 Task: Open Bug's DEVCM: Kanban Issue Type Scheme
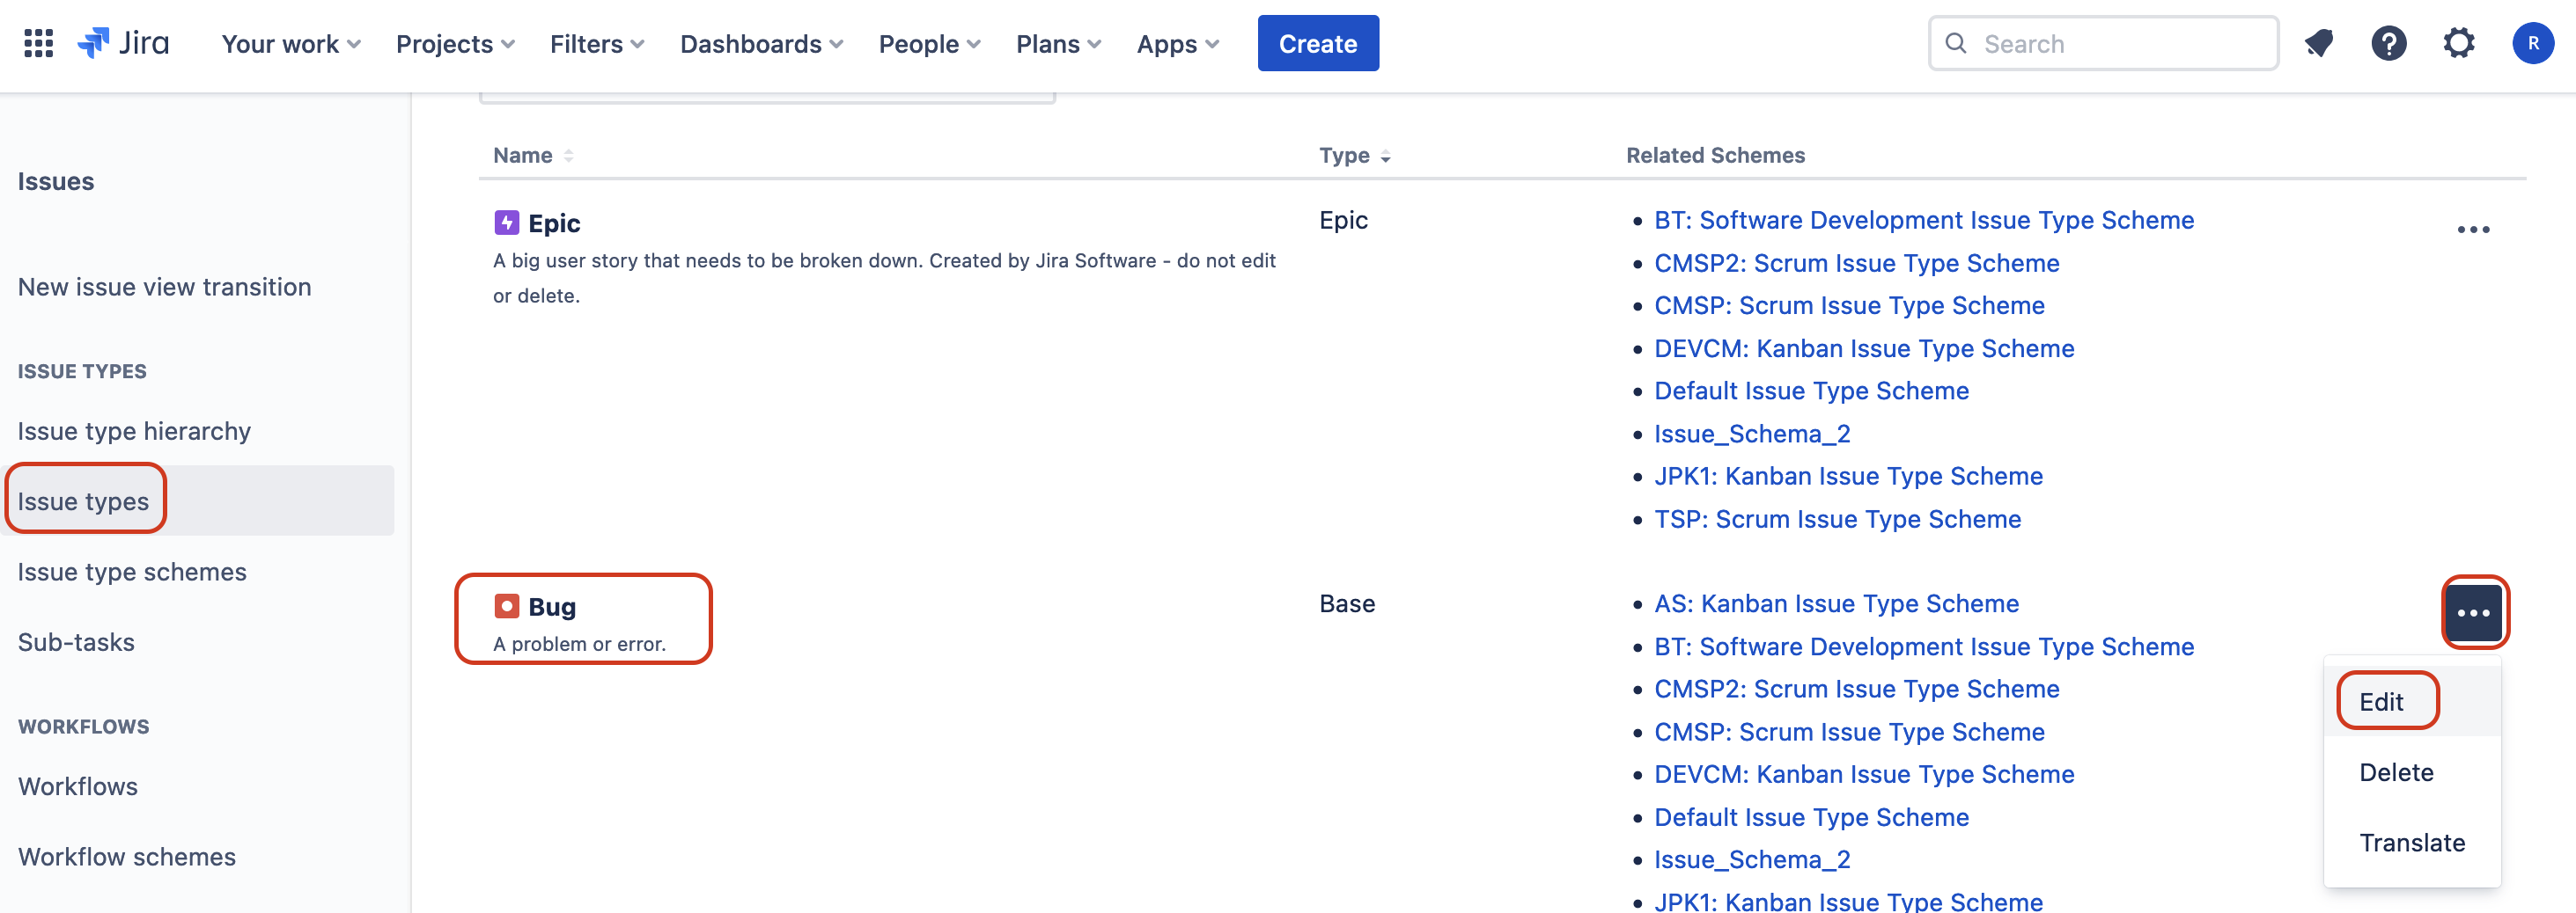(1863, 774)
